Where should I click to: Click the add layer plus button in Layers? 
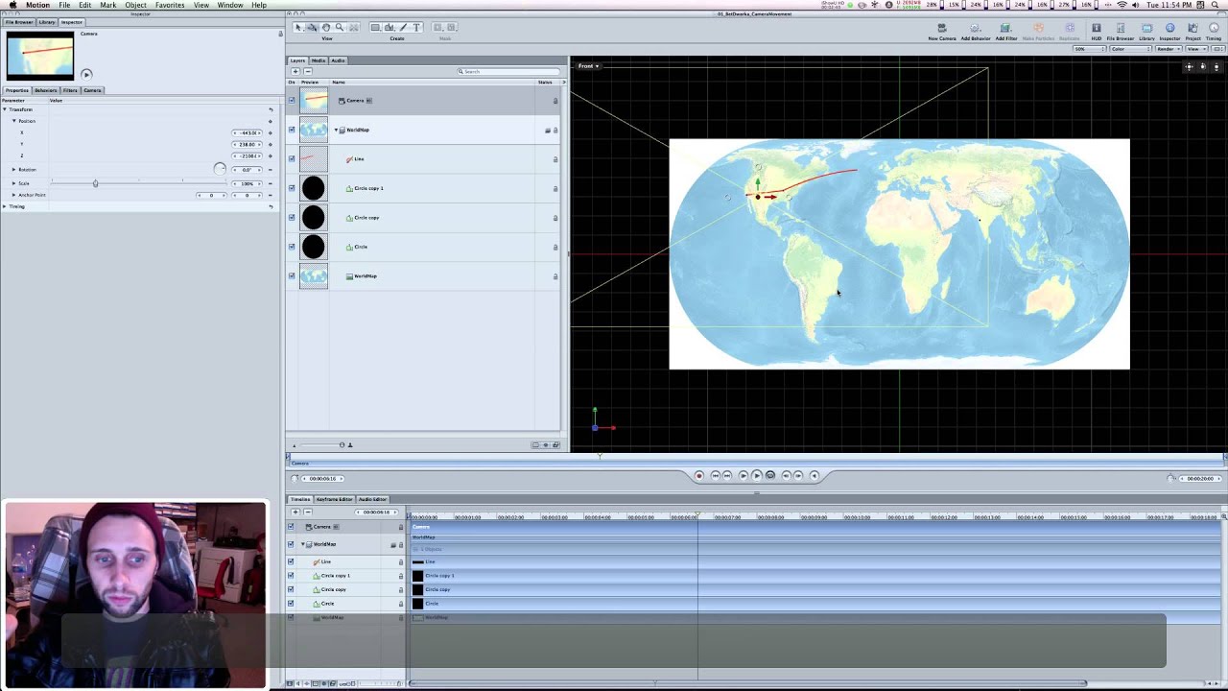[295, 71]
